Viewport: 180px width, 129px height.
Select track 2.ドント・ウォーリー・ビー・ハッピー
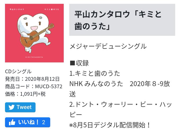(x=120, y=109)
